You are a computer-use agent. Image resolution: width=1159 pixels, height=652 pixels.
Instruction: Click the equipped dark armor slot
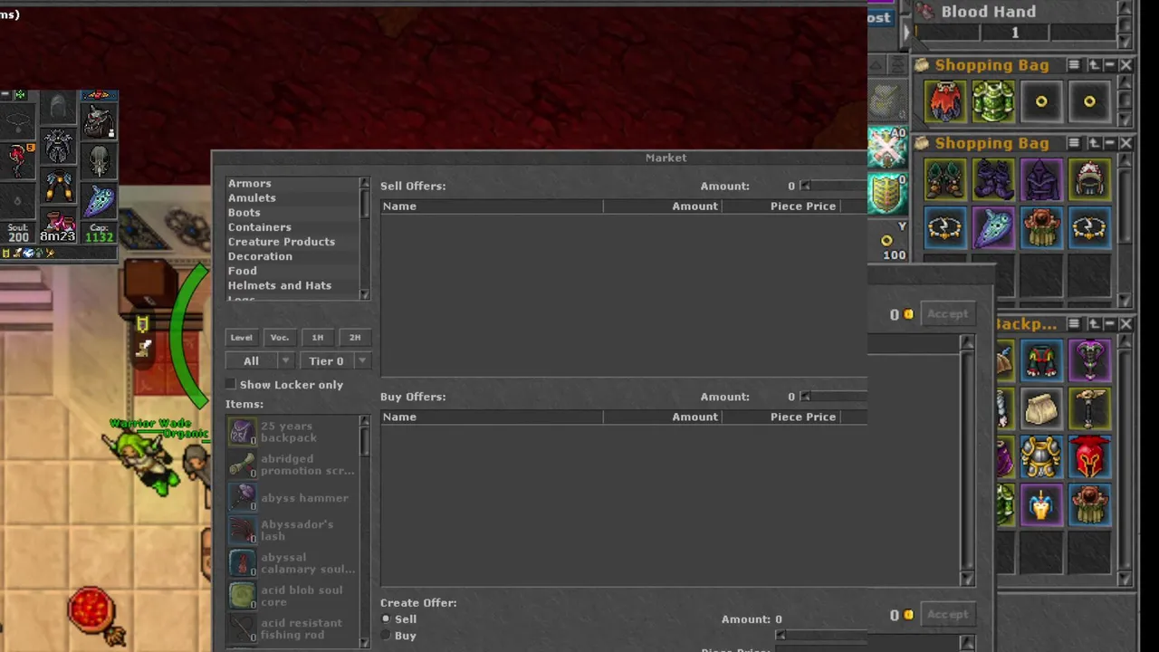click(58, 145)
